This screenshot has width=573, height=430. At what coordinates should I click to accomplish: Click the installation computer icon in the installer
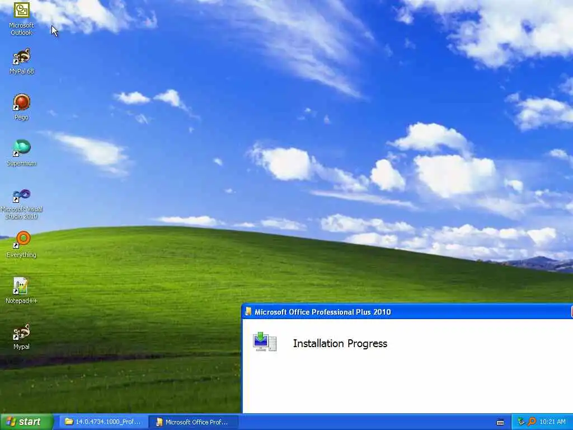pos(265,342)
